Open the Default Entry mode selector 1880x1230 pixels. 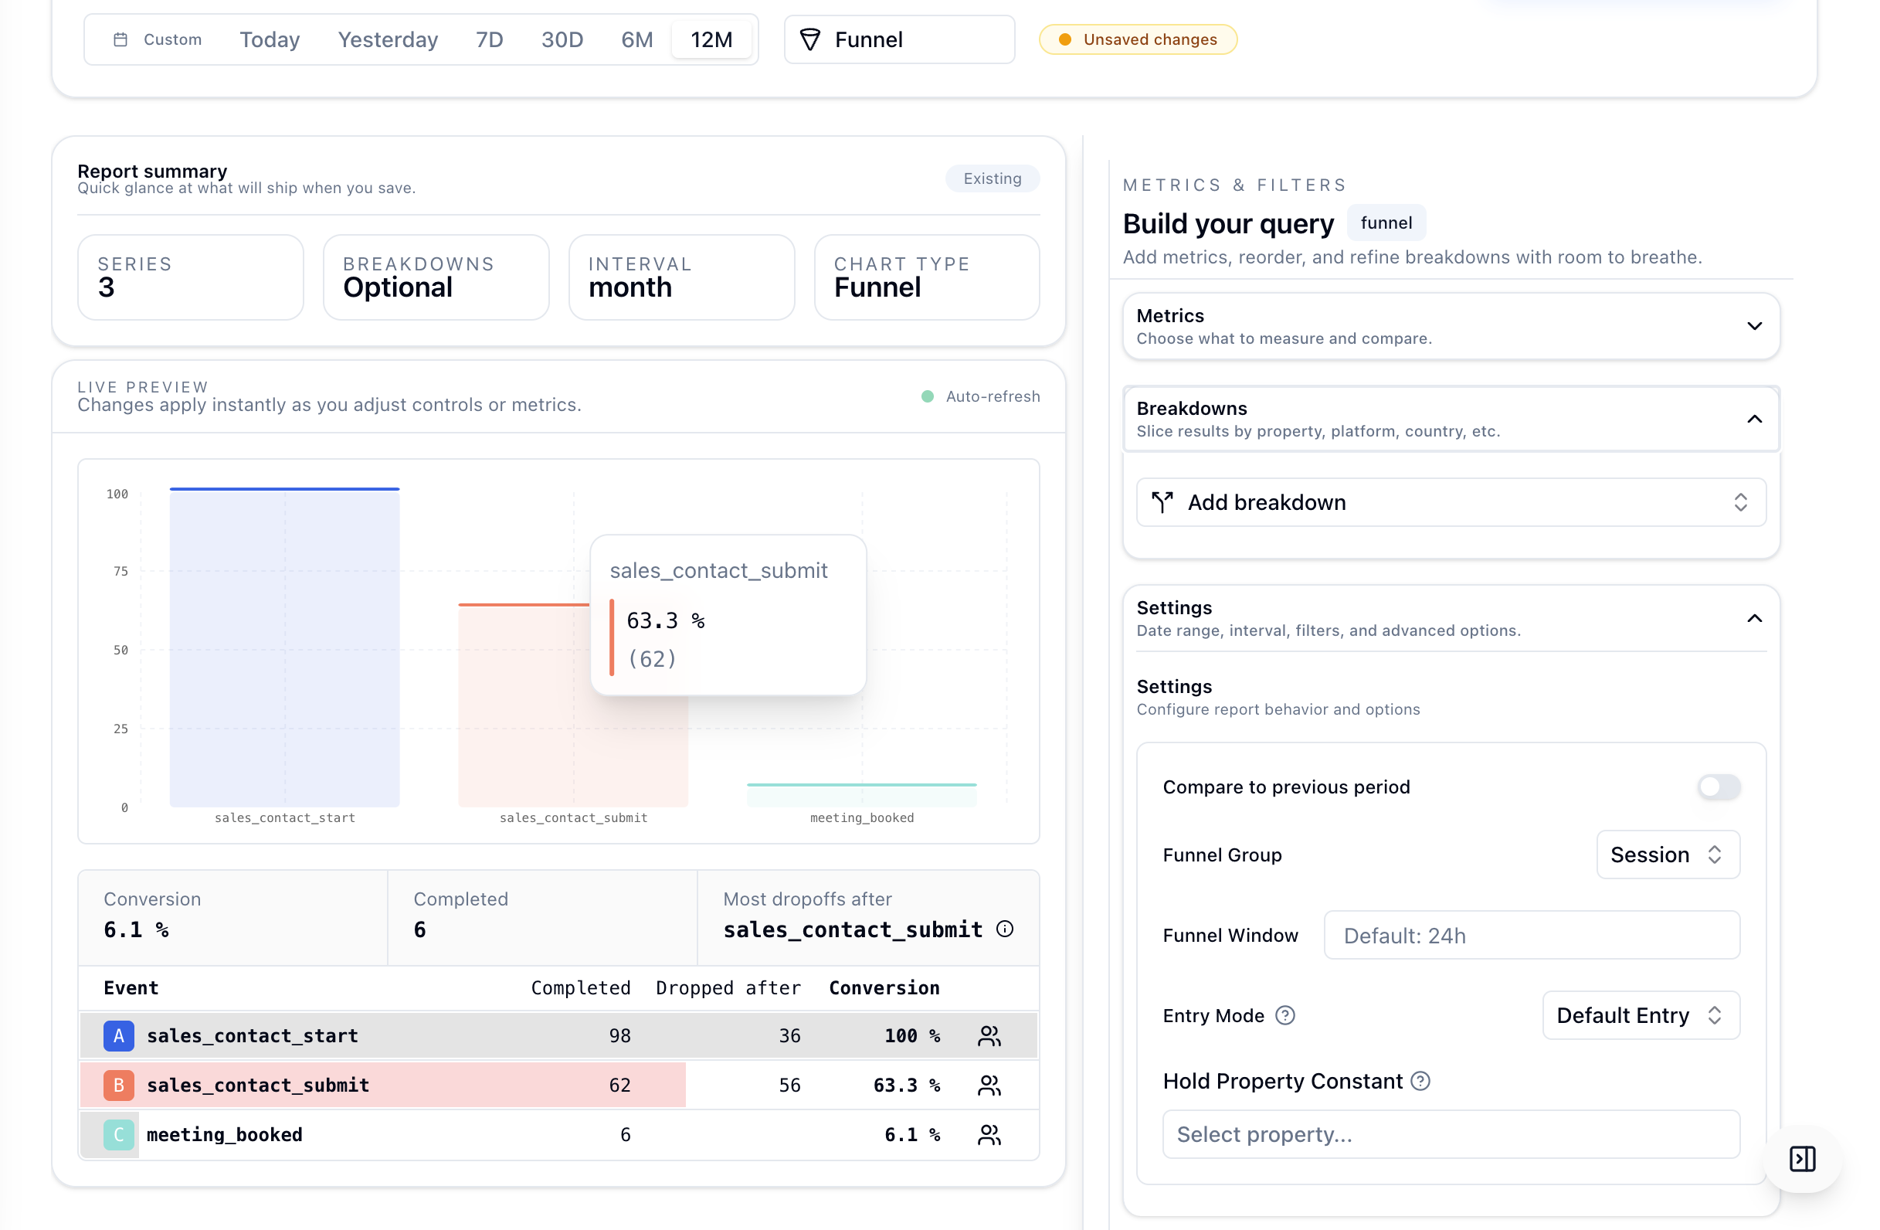coord(1639,1015)
